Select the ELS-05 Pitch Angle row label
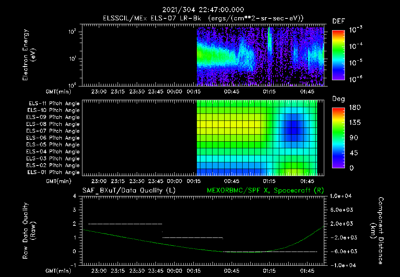Viewport: 400px width, 277px height. [x=53, y=145]
